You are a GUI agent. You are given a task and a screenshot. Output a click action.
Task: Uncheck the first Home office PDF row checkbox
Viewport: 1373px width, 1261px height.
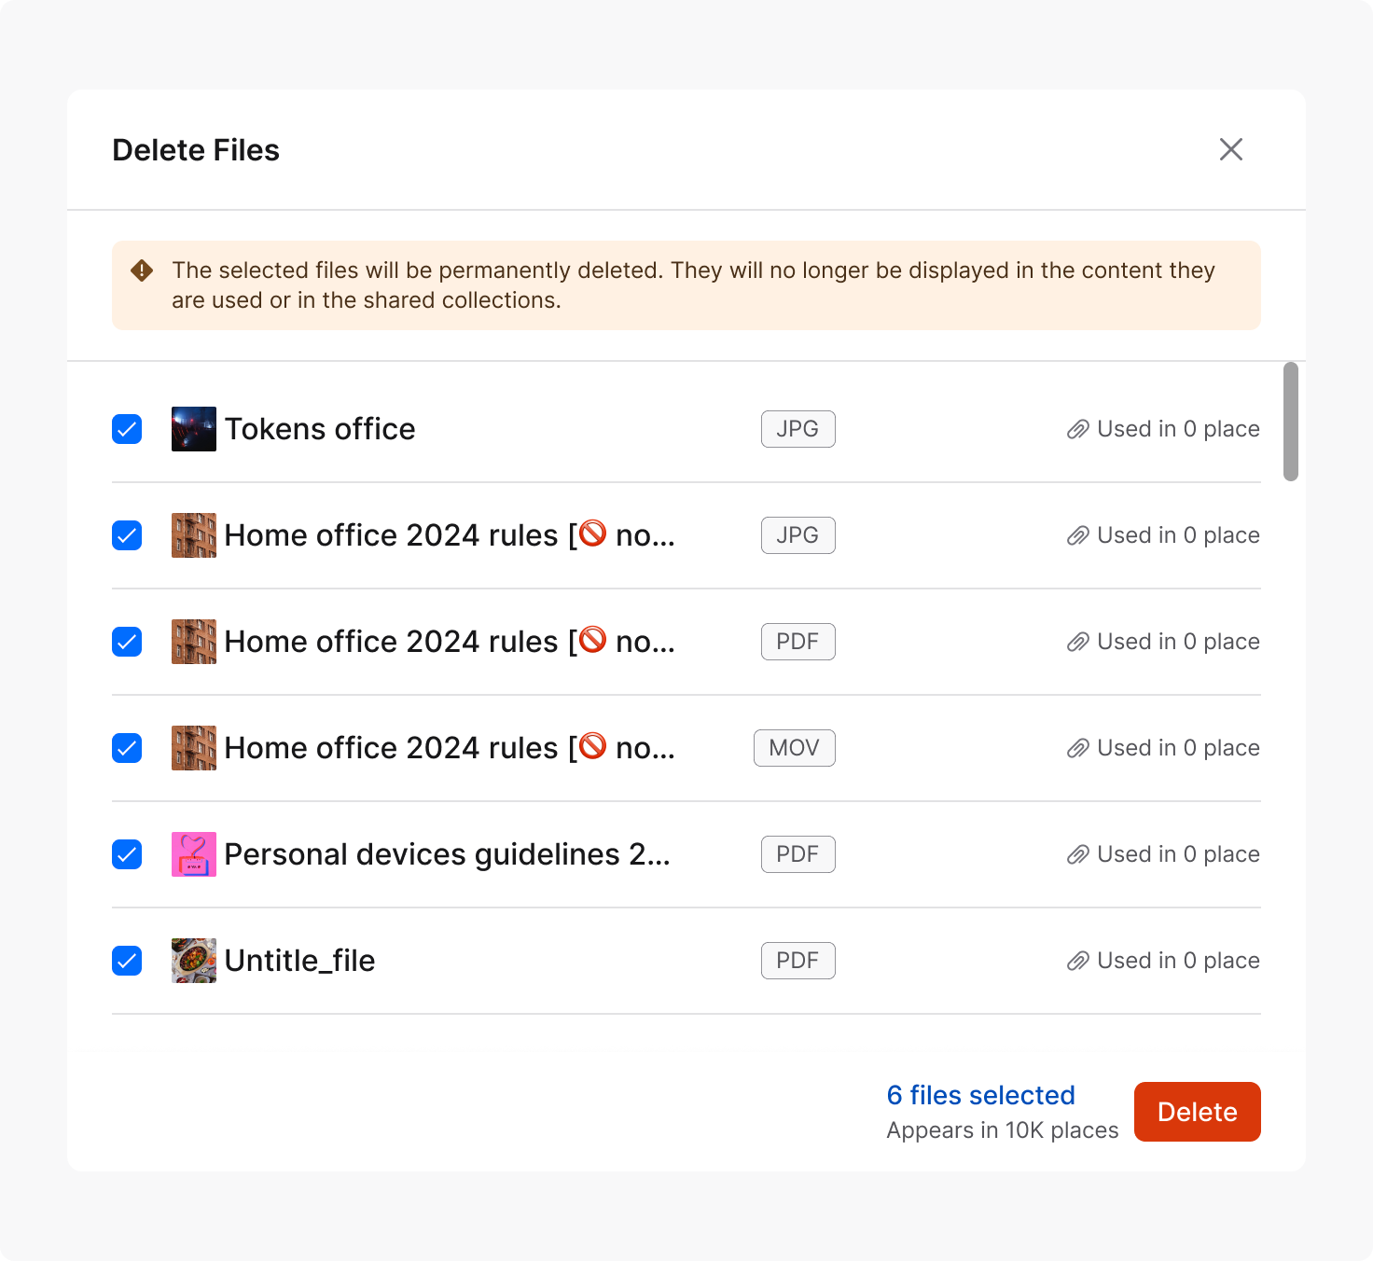127,642
